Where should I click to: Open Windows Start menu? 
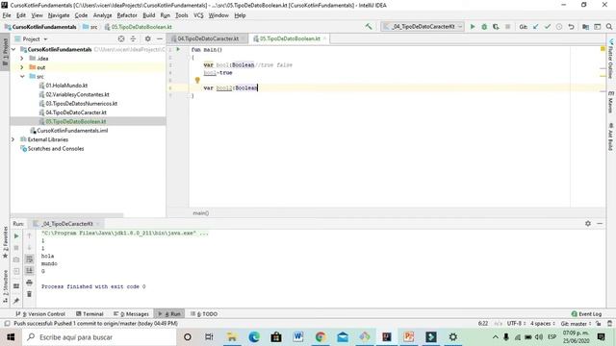pyautogui.click(x=11, y=337)
